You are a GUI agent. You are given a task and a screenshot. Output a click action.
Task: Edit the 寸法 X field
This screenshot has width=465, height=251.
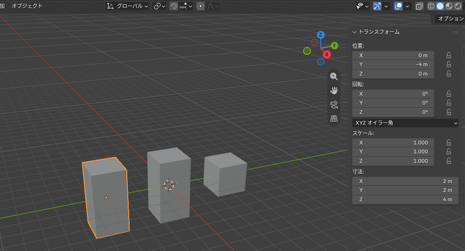[x=405, y=182]
